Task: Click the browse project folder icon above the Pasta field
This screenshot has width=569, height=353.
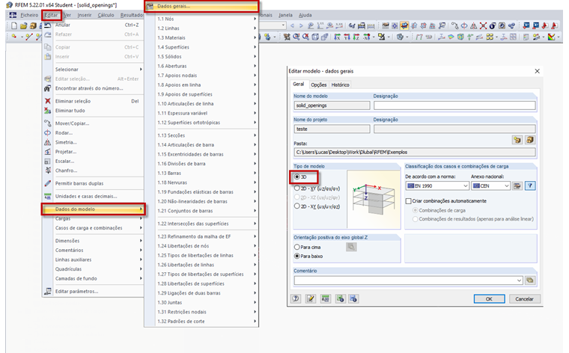Action: tap(517, 140)
